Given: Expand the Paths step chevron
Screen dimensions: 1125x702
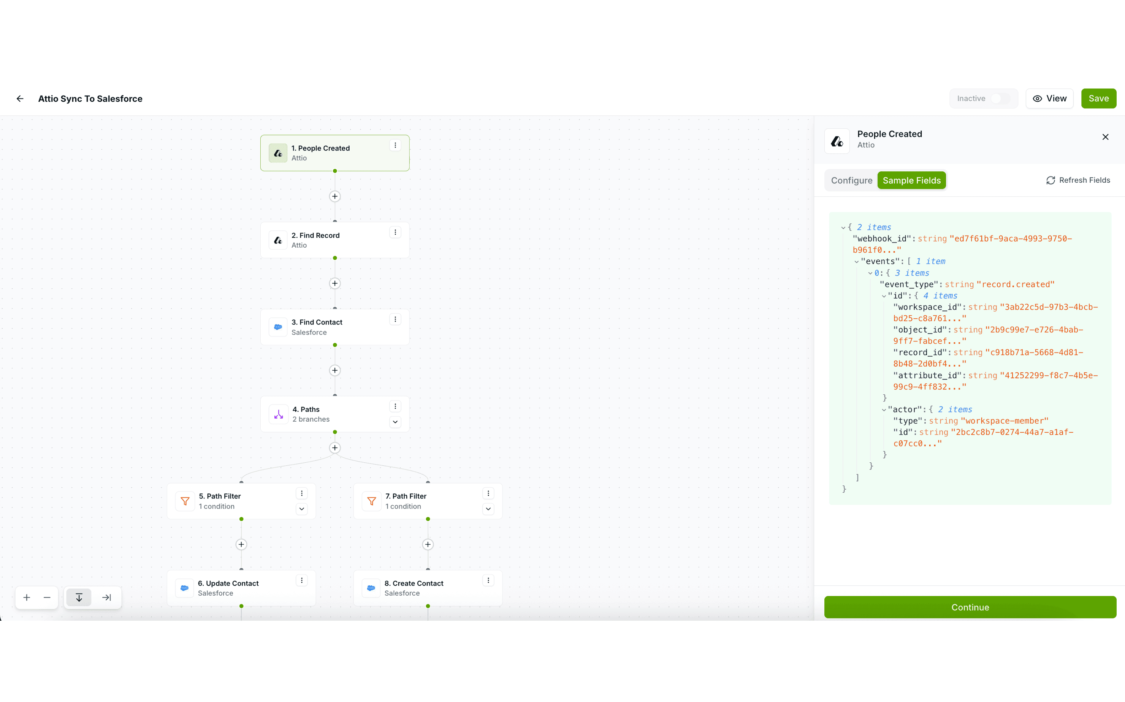Looking at the screenshot, I should click(x=395, y=422).
